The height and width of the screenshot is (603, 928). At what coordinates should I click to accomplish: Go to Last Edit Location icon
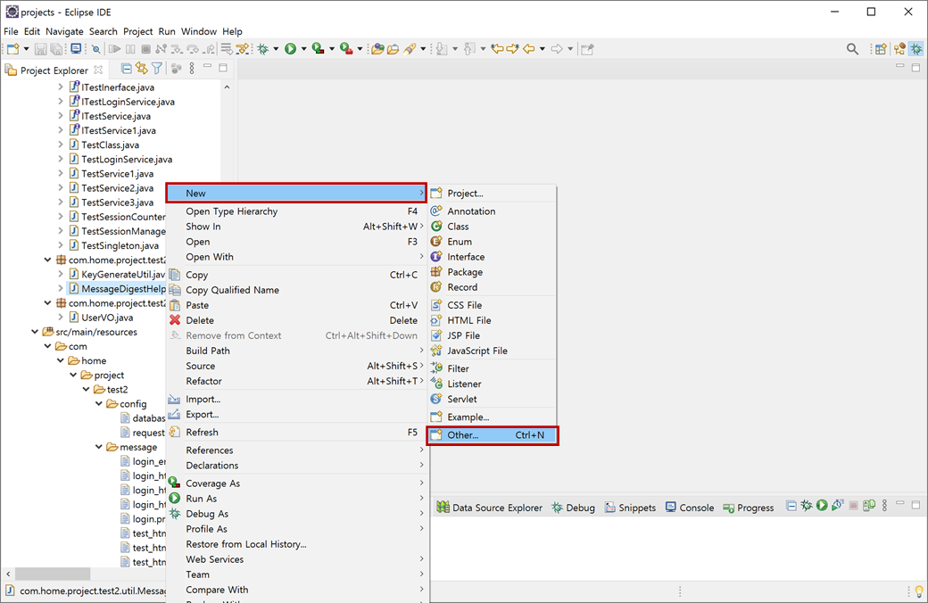[496, 49]
